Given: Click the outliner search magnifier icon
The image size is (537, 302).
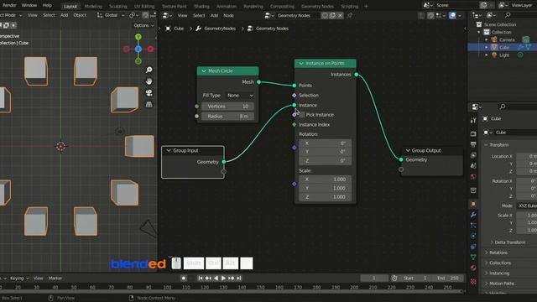Looking at the screenshot, I should pos(508,15).
